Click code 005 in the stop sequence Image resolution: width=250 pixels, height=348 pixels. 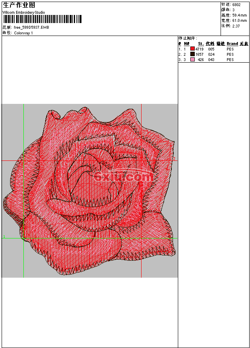pyautogui.click(x=211, y=49)
